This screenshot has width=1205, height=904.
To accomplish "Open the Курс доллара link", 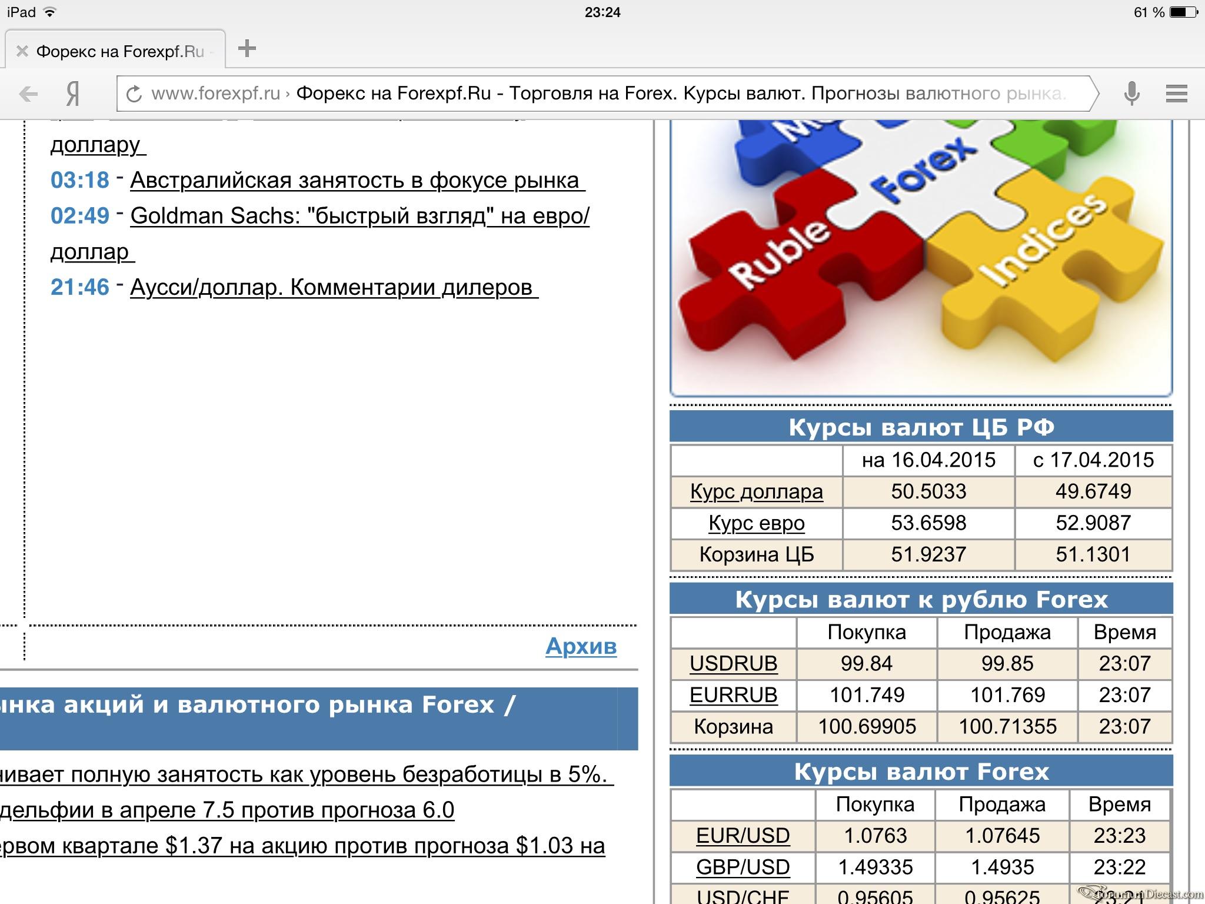I will point(756,491).
